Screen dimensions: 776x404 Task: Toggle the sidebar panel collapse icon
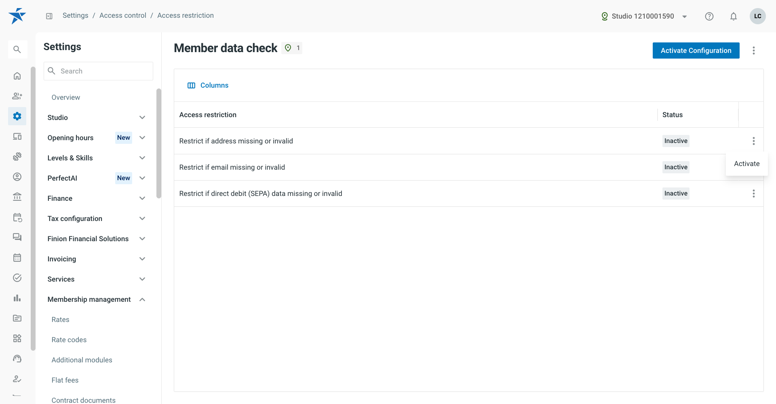[49, 16]
